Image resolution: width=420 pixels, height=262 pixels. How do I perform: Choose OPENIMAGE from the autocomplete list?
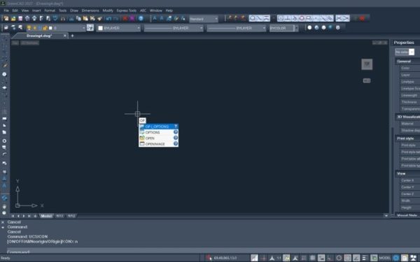point(159,144)
